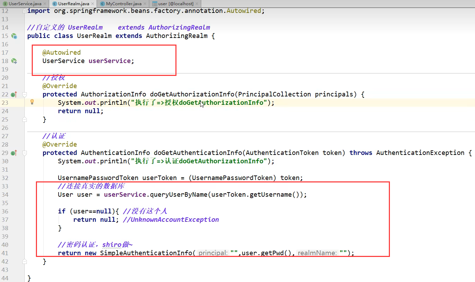
Task: Click line number 34 in the gutter
Action: pos(5,195)
